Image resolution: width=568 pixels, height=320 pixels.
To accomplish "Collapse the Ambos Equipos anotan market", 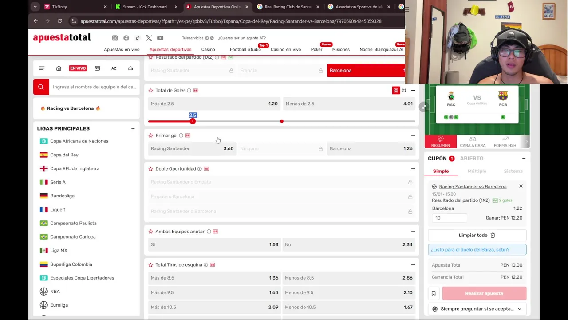I will pyautogui.click(x=413, y=232).
